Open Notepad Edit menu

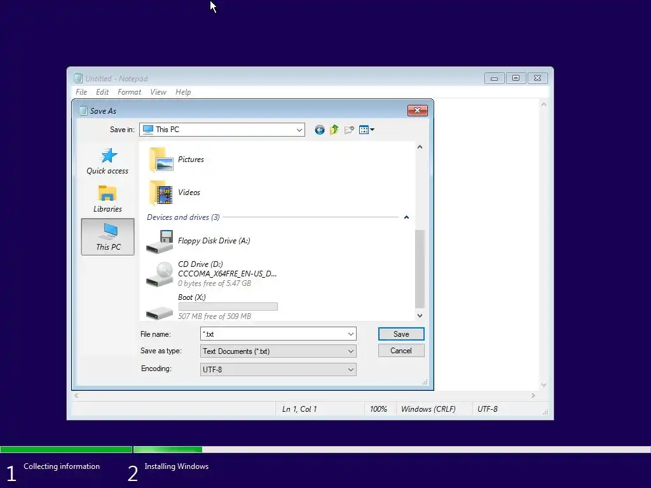(x=102, y=92)
